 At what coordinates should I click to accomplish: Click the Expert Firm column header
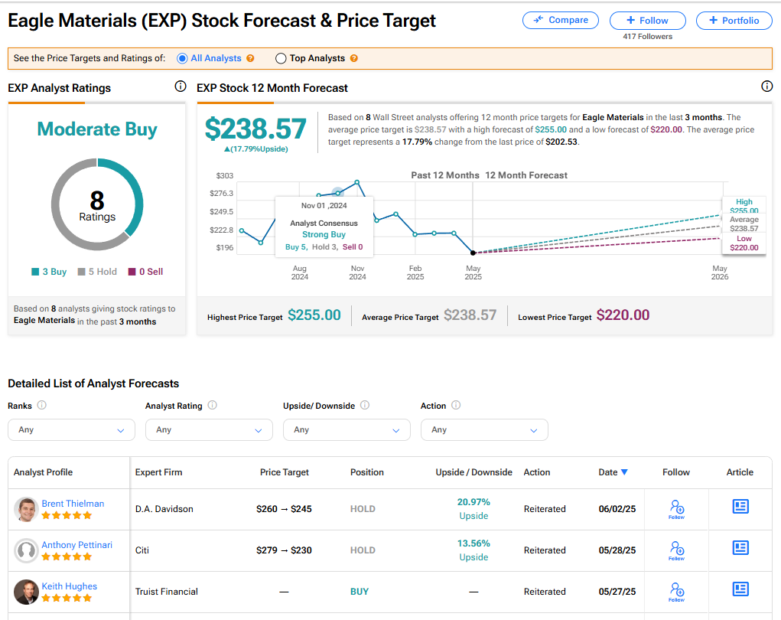[159, 472]
